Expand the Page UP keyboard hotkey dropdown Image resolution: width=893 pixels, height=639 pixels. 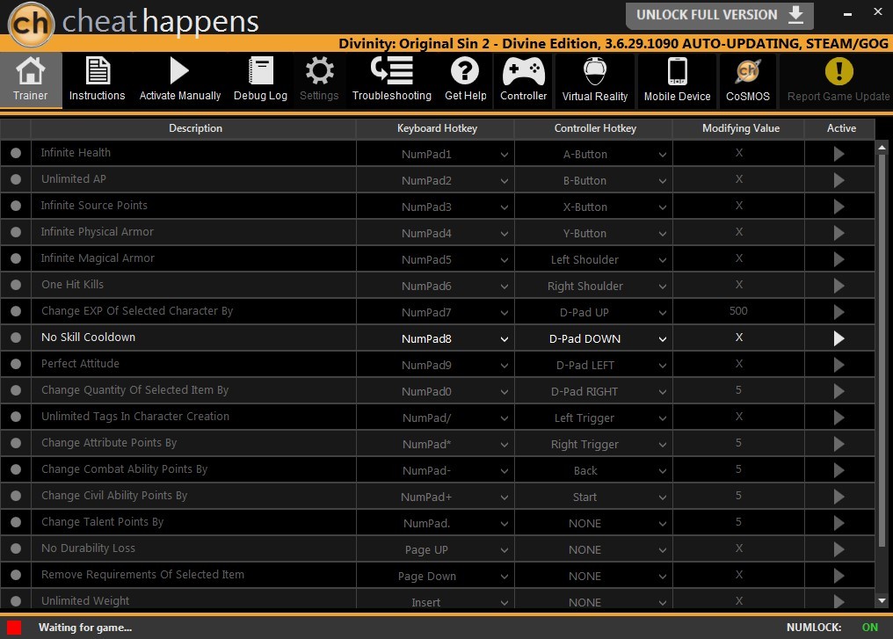[436, 549]
